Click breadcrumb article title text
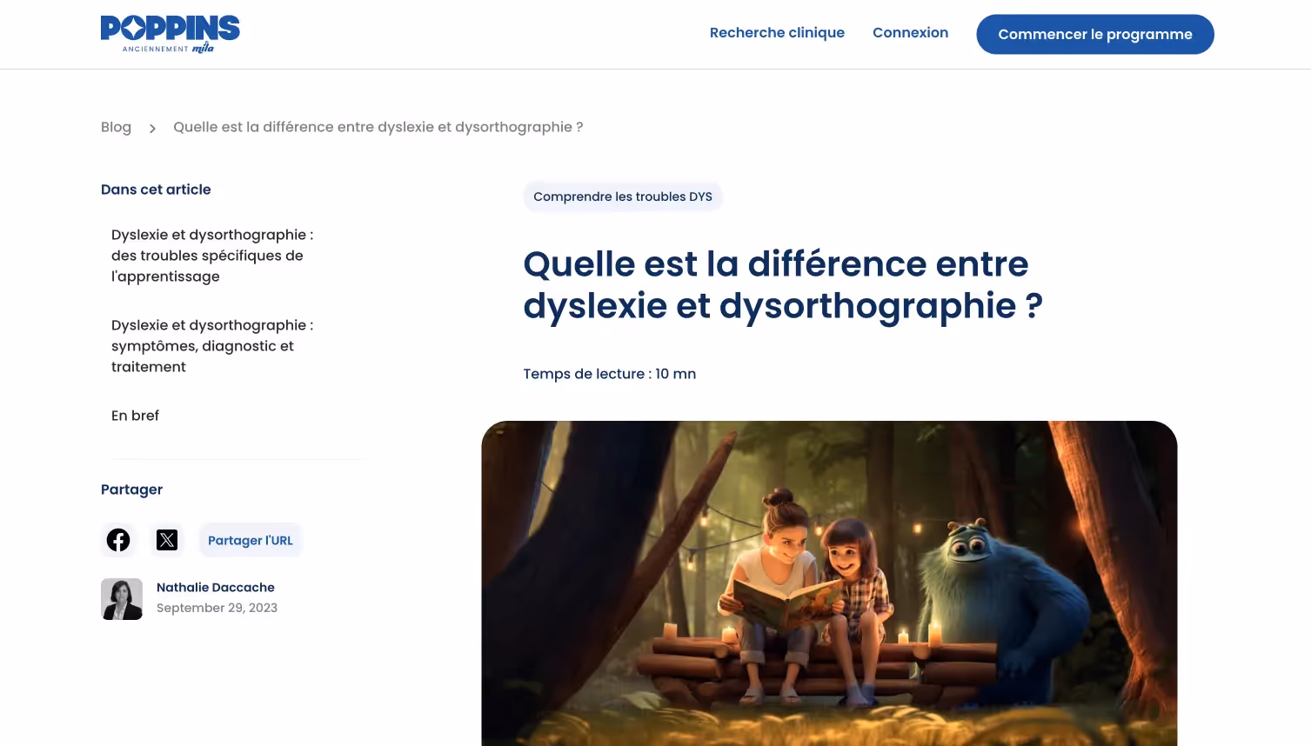Screen dimensions: 1311x746 coord(378,127)
